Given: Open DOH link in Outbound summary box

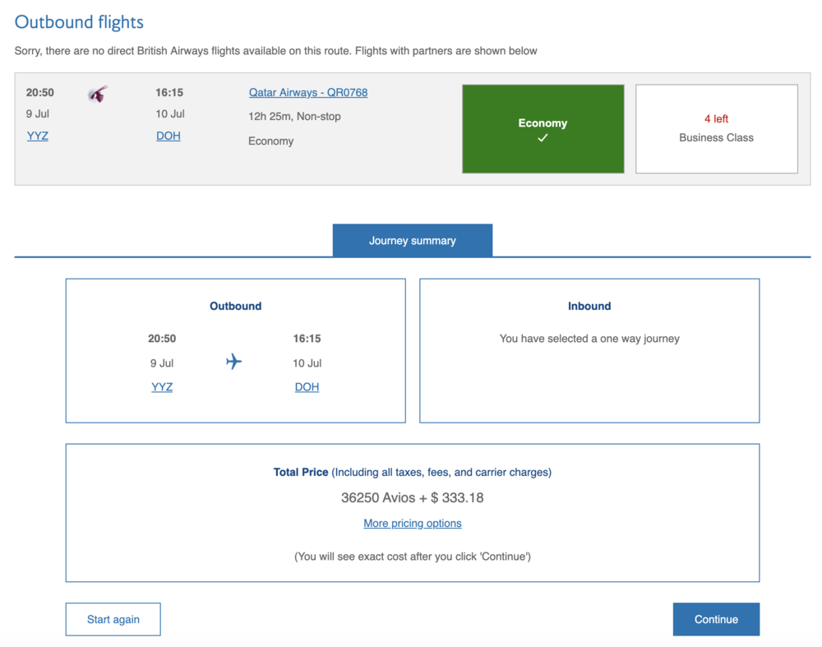Looking at the screenshot, I should pos(307,387).
